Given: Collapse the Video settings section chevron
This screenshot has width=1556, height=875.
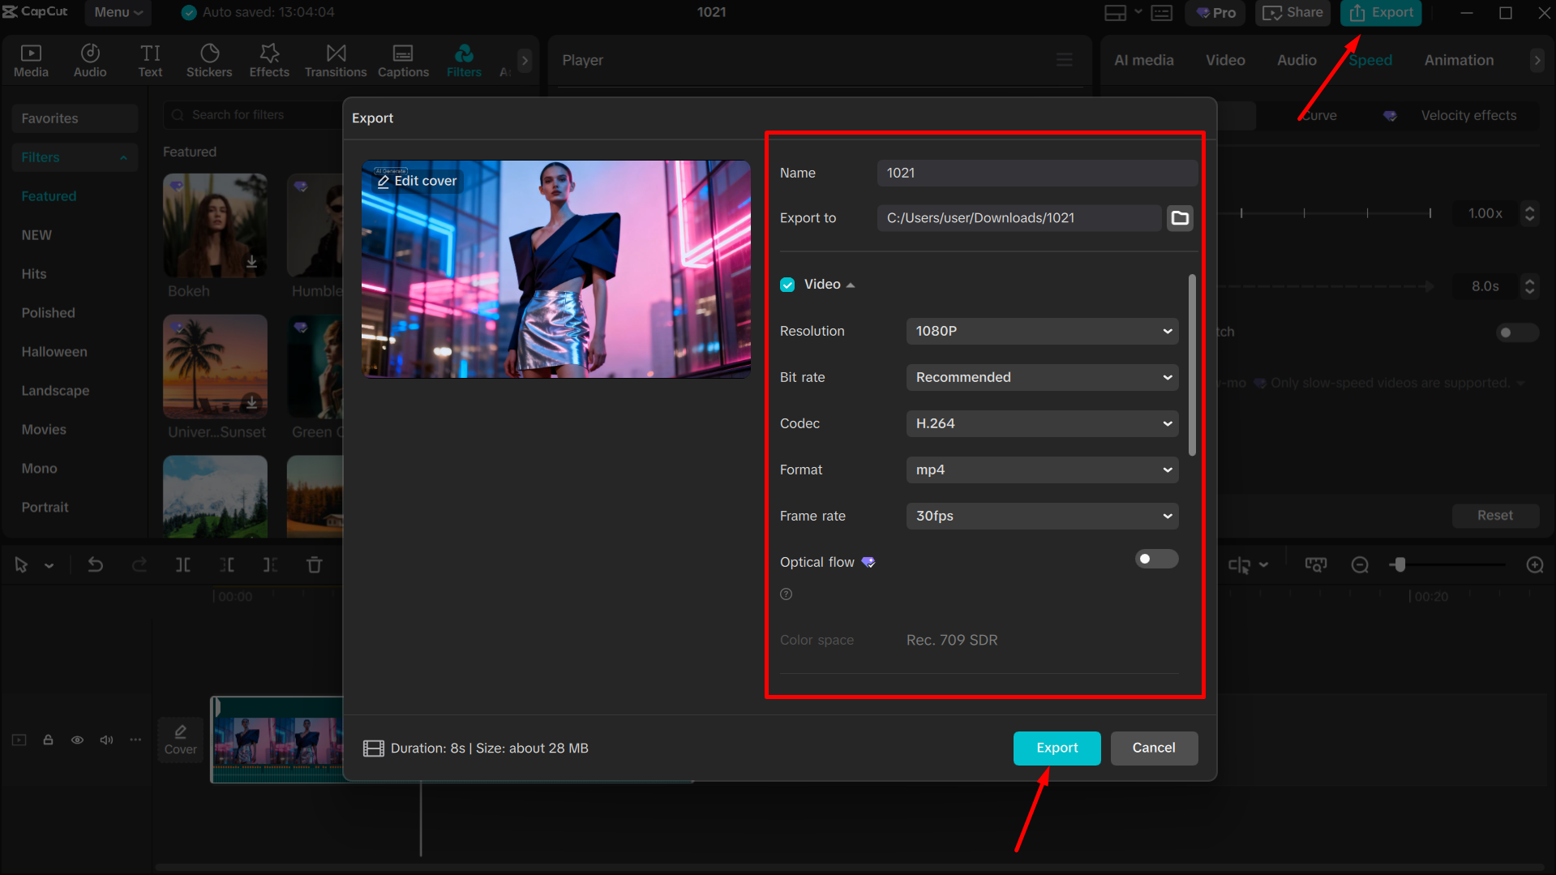Looking at the screenshot, I should [x=850, y=284].
